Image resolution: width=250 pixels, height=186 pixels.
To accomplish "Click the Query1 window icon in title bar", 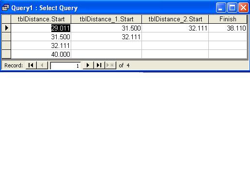I will [5, 8].
